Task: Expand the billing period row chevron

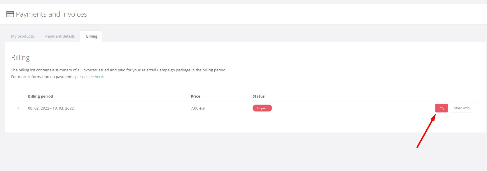Action: 18,108
